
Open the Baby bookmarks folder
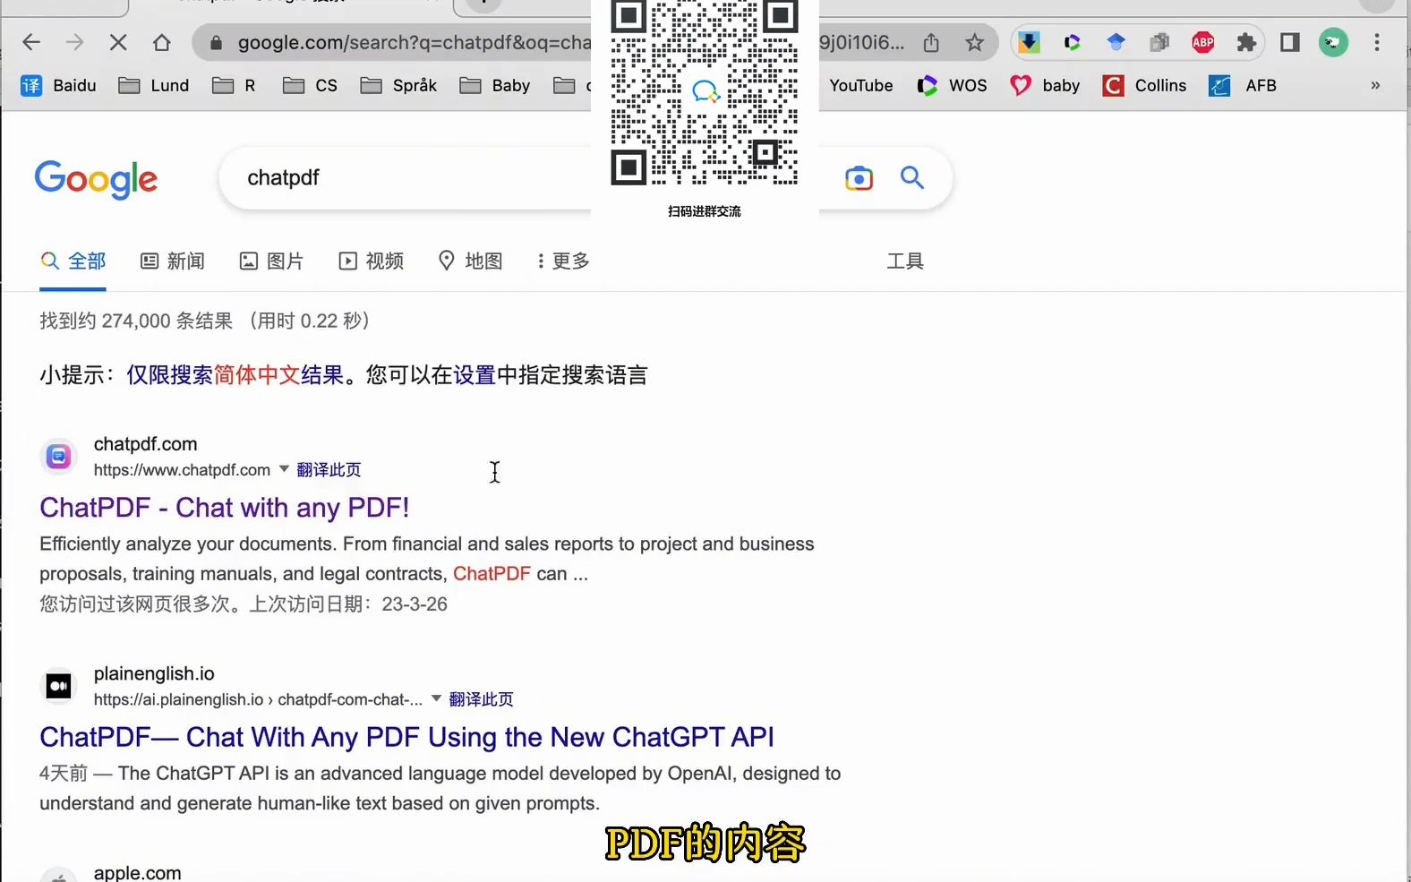coord(495,85)
